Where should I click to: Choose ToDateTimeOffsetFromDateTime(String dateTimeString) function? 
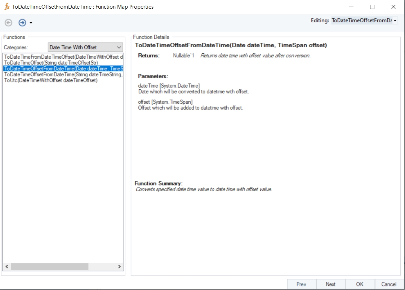click(63, 74)
